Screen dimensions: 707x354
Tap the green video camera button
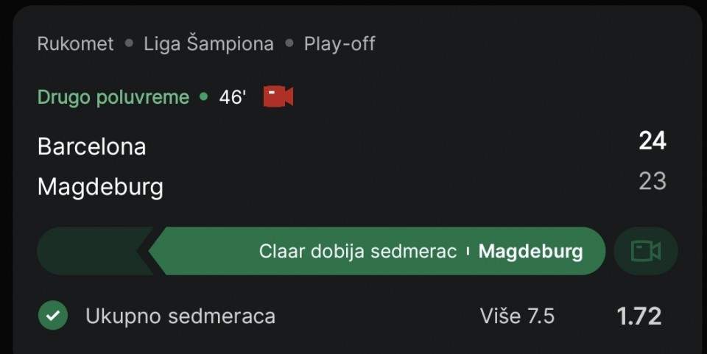point(646,251)
